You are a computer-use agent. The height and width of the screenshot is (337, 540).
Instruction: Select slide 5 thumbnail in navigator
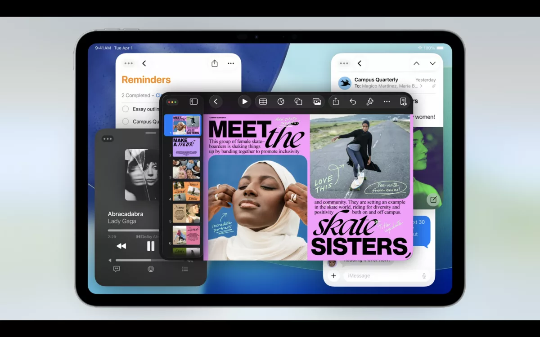[186, 213]
